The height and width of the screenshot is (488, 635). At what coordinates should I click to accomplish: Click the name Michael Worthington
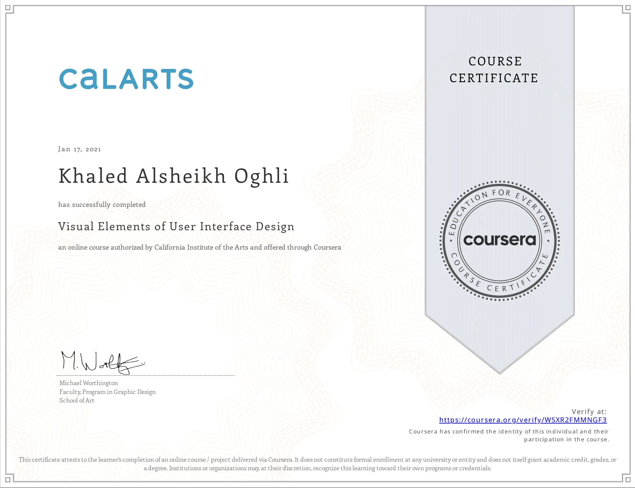click(x=89, y=383)
